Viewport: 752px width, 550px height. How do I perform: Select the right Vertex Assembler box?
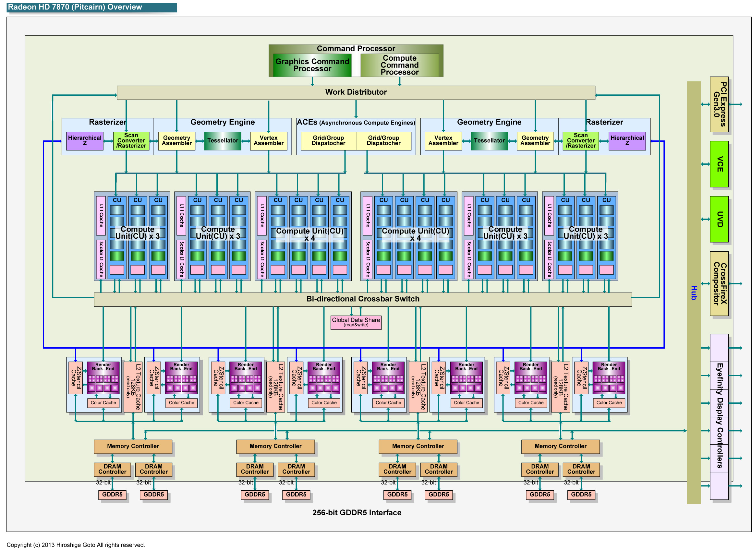click(x=443, y=140)
